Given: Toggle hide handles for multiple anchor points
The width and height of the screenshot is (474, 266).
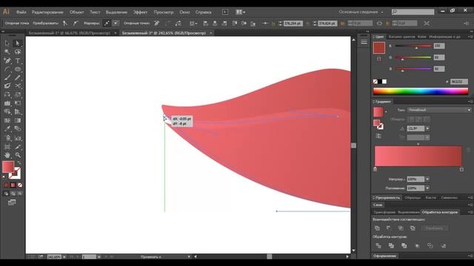Looking at the screenshot, I should click(116, 23).
